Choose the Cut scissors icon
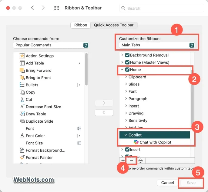 (22, 99)
